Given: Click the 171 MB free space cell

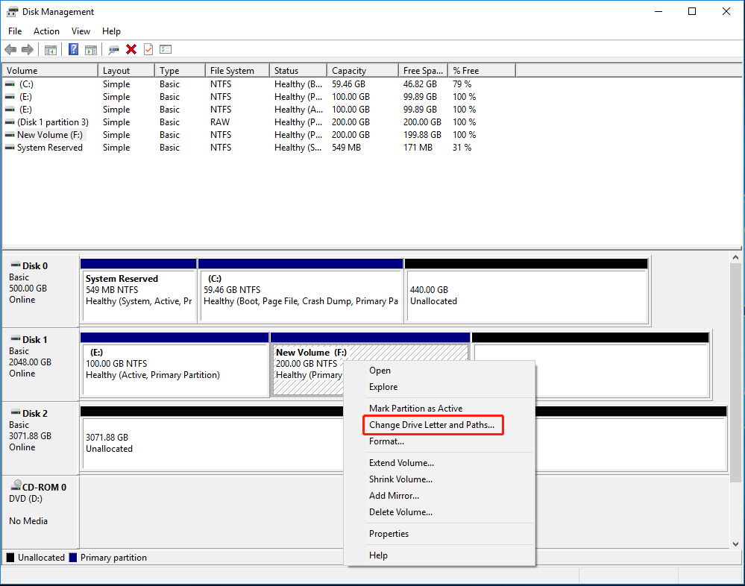Looking at the screenshot, I should [418, 148].
